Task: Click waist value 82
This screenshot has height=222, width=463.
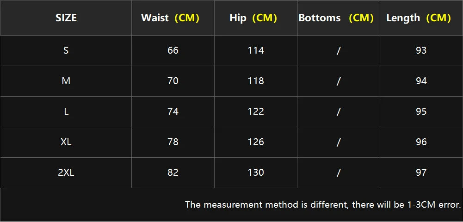Action: [173, 173]
